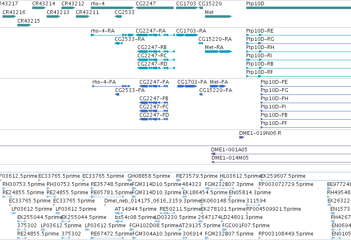This screenshot has height=240, width=351.
Task: Select the CR43214 gene arrow
Action: pos(39,8)
